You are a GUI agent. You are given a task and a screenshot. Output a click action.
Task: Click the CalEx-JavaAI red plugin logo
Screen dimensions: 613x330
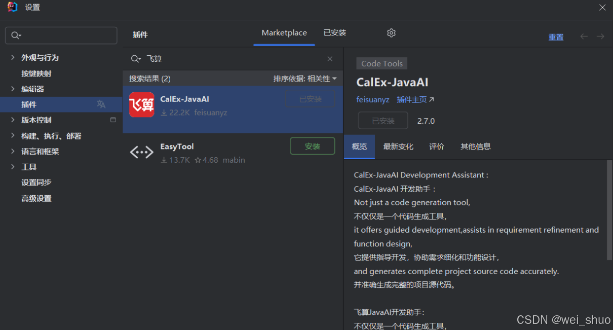[142, 105]
